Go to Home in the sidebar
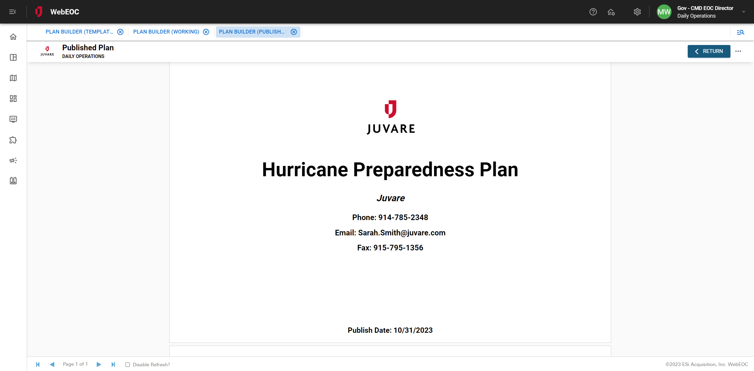The height and width of the screenshot is (371, 754). point(13,37)
